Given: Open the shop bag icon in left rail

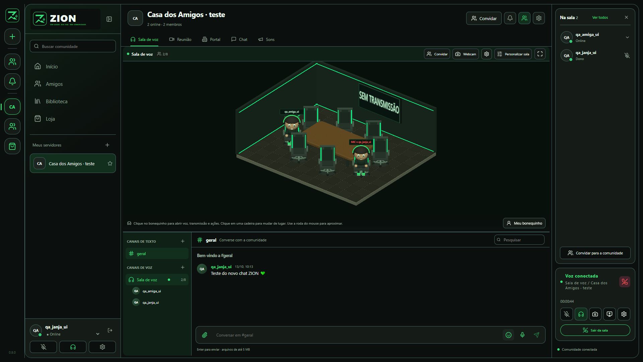Looking at the screenshot, I should pyautogui.click(x=12, y=146).
